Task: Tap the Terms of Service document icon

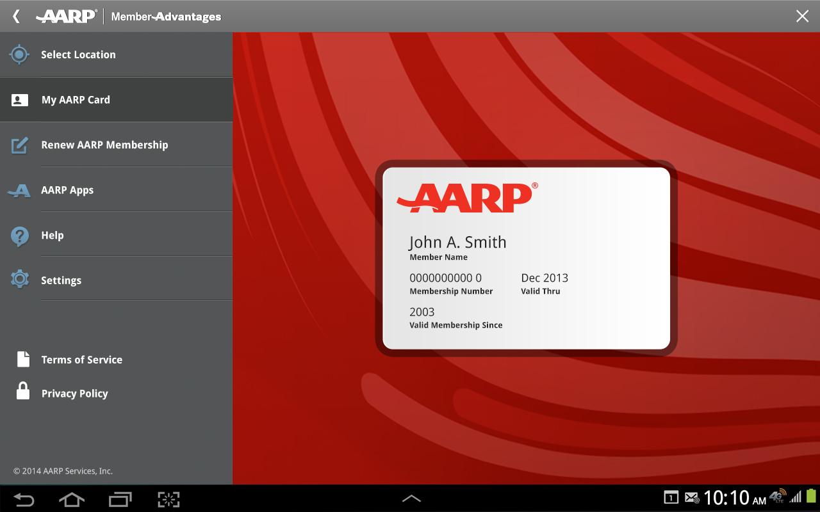Action: pos(23,359)
